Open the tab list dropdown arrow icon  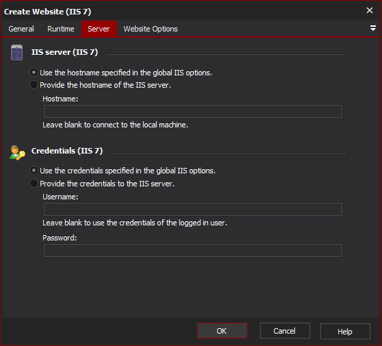pyautogui.click(x=372, y=28)
